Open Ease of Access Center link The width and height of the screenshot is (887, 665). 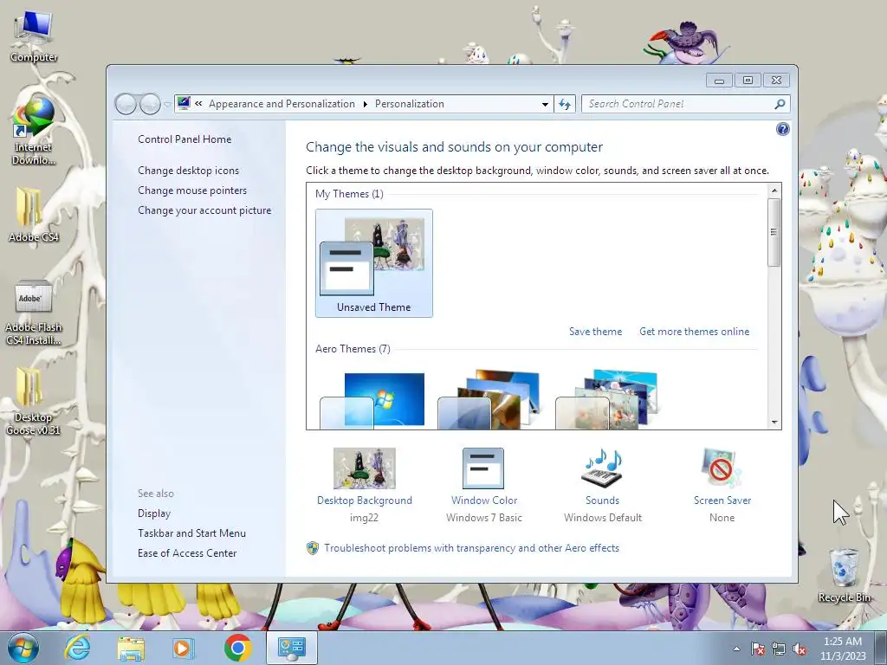tap(187, 553)
